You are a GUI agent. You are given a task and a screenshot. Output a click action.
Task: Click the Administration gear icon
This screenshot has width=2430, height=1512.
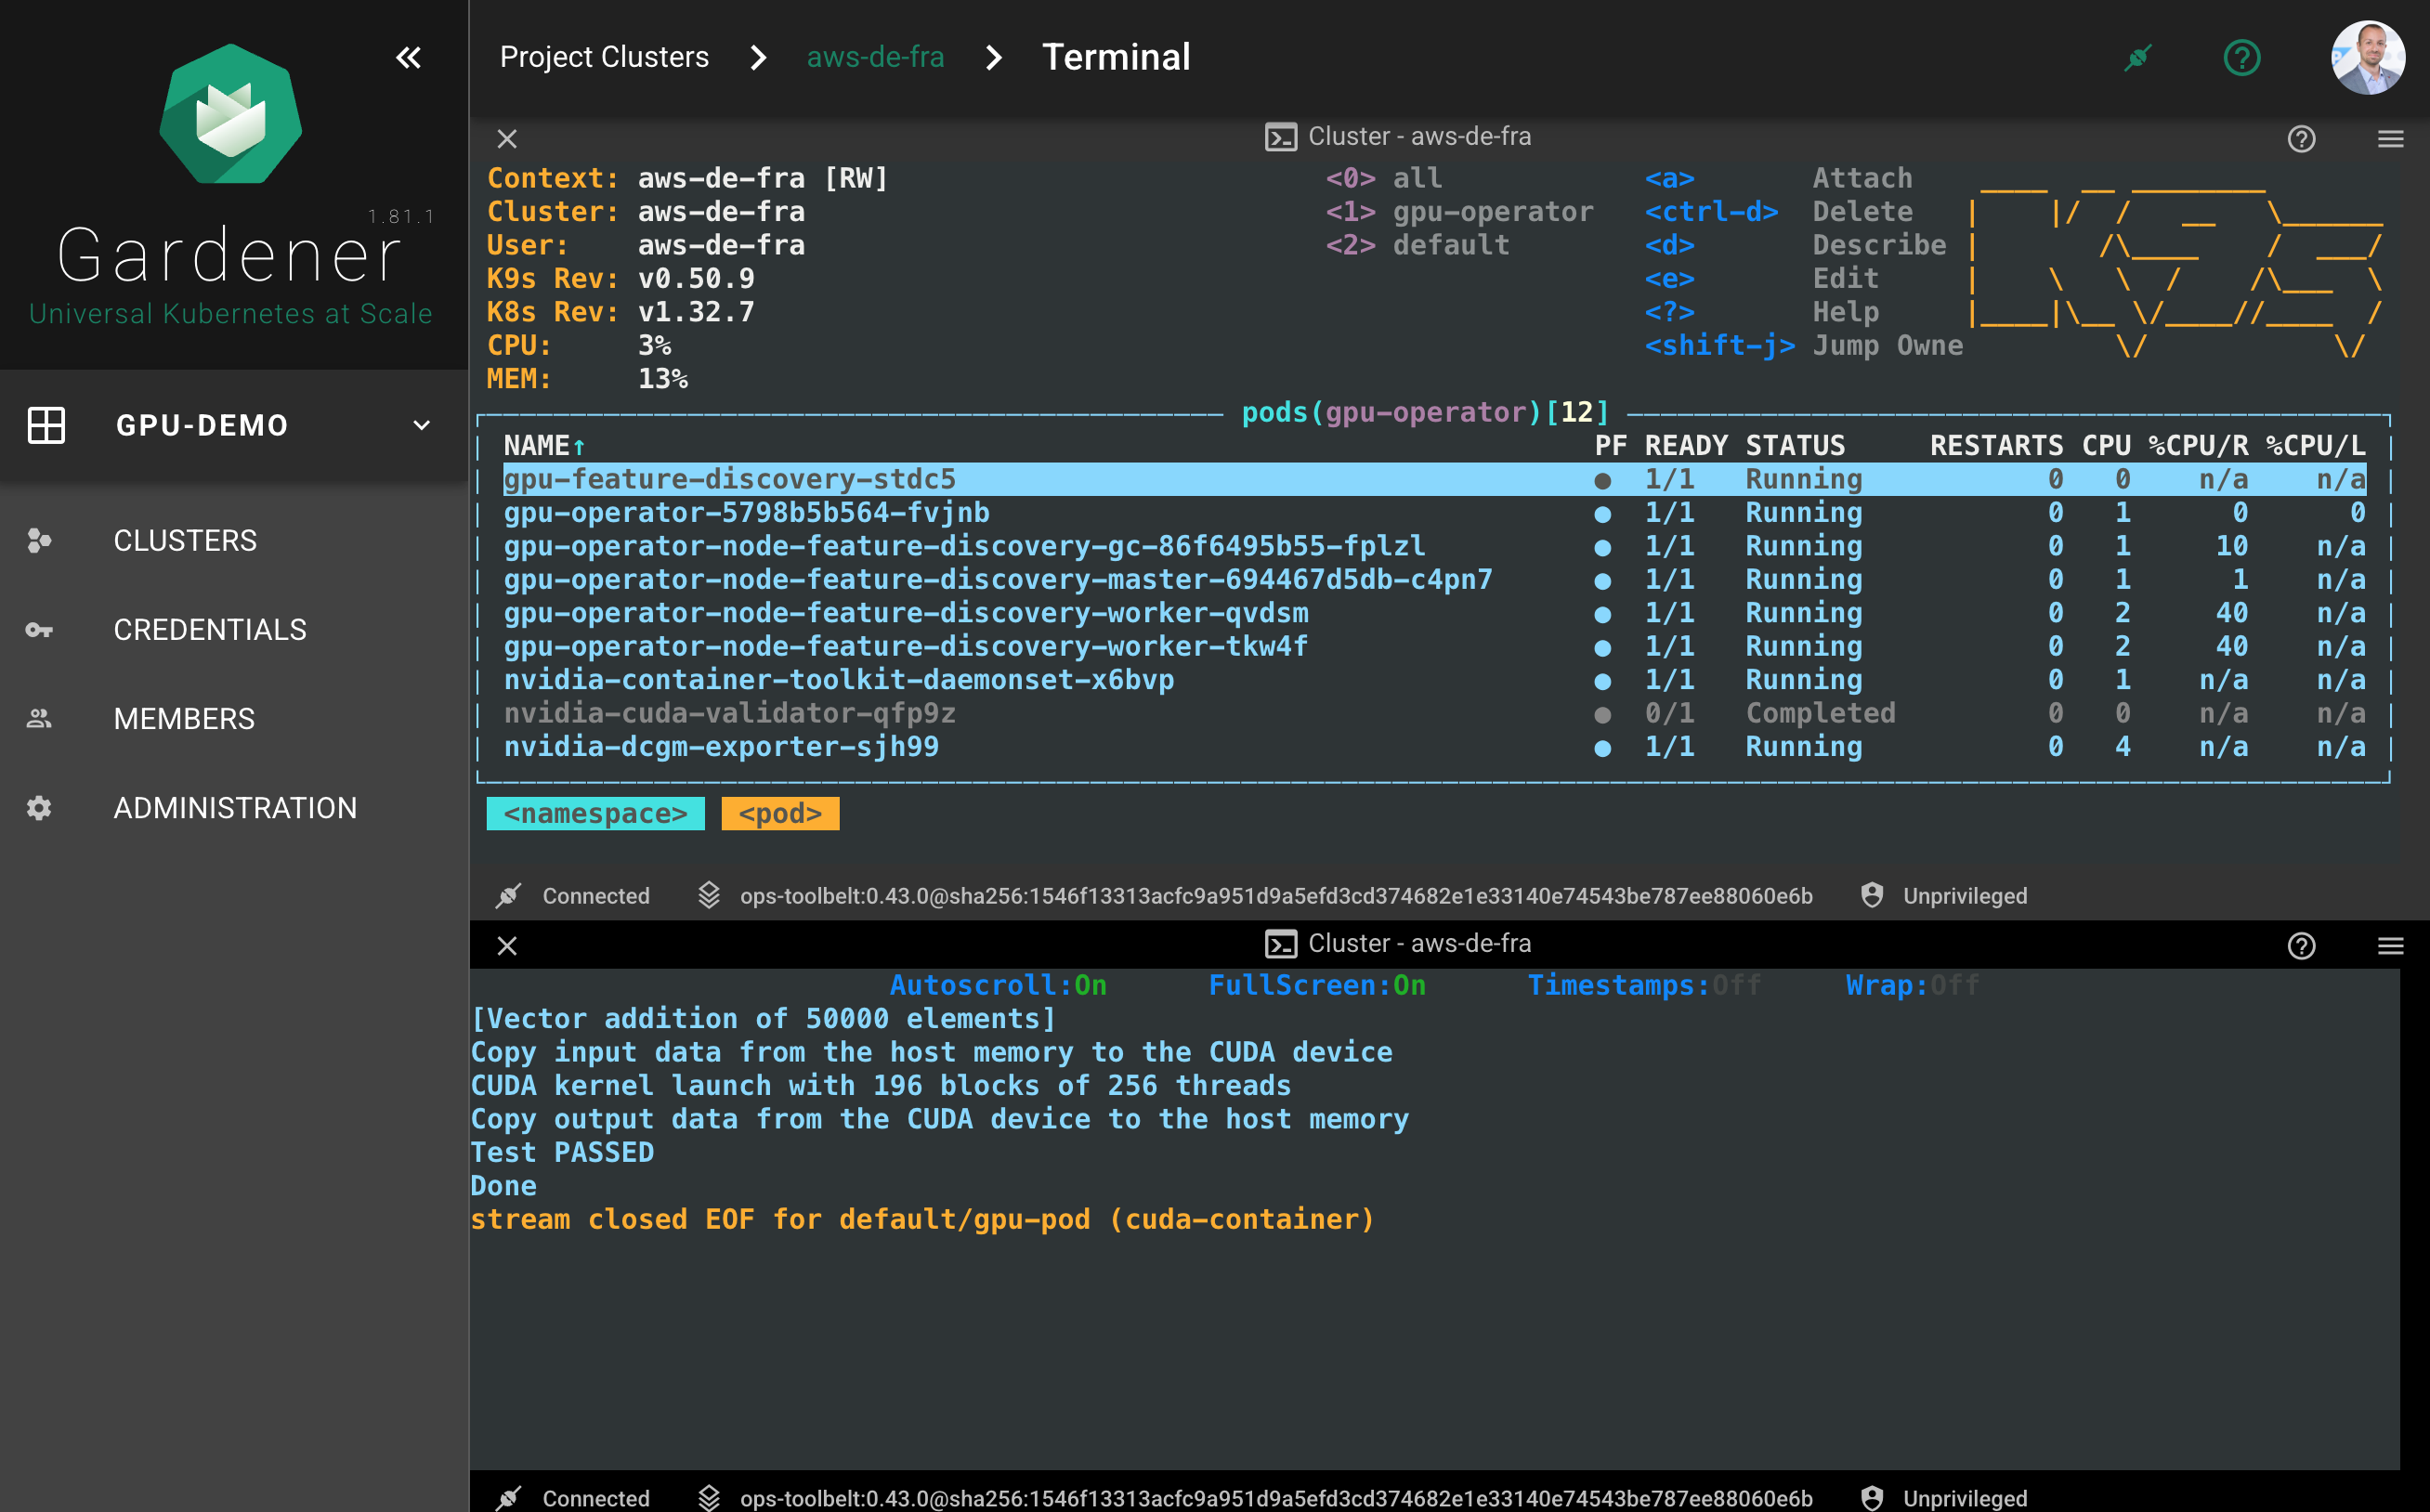point(39,808)
